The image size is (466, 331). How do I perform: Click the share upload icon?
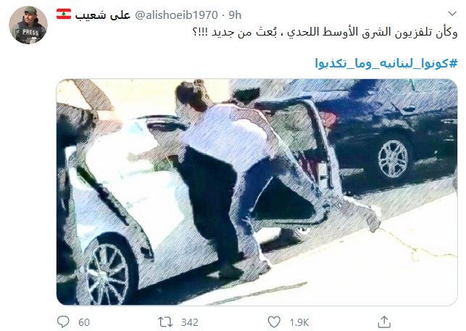[384, 322]
